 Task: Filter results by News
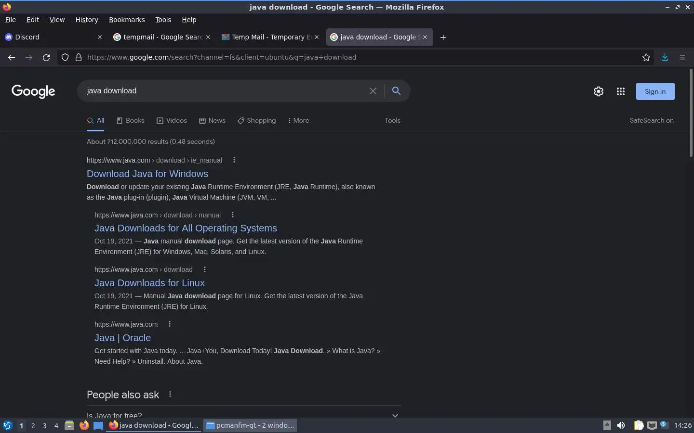tap(212, 121)
